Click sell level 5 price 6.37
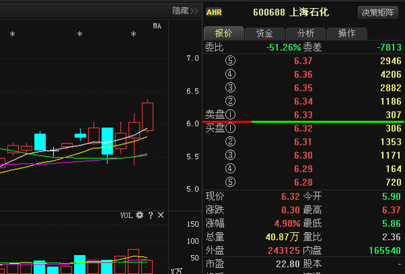The height and width of the screenshot is (274, 405). (303, 61)
